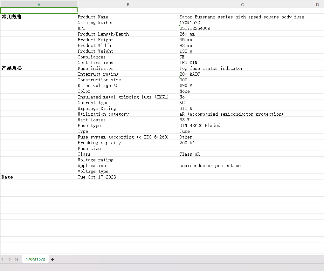Select the Product Width label cell

pyautogui.click(x=128, y=45)
